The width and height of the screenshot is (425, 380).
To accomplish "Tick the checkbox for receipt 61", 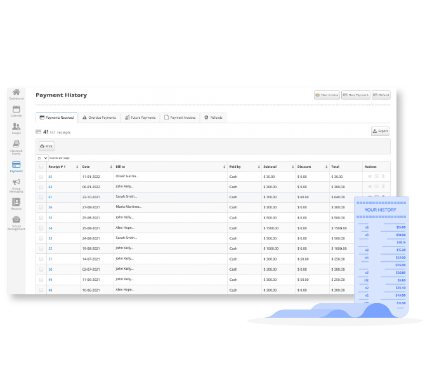I will (x=41, y=197).
